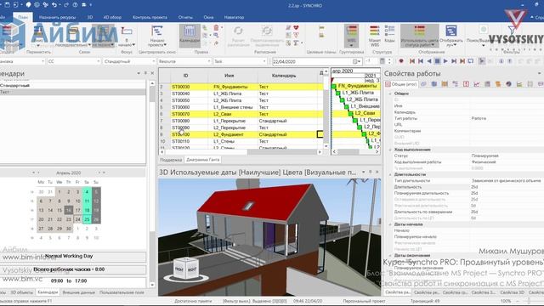Open the Навигатор ribbon tab
This screenshot has width=544, height=306.
[235, 17]
